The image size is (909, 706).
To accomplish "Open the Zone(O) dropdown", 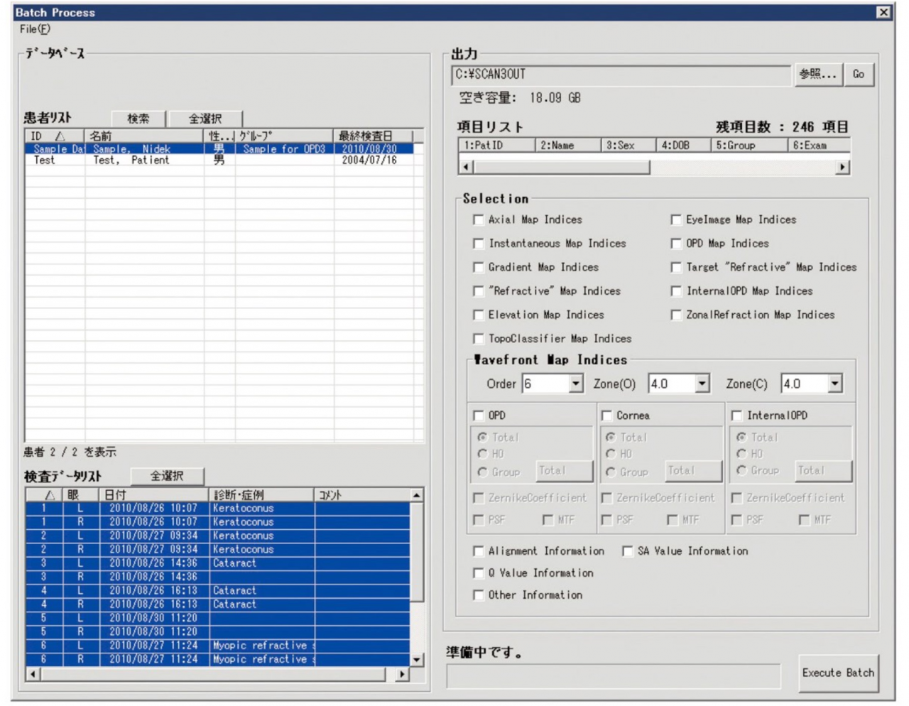I will tap(702, 384).
